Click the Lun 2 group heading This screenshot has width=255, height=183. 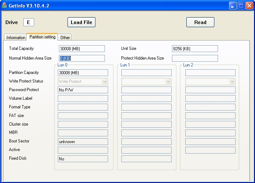pyautogui.click(x=188, y=65)
